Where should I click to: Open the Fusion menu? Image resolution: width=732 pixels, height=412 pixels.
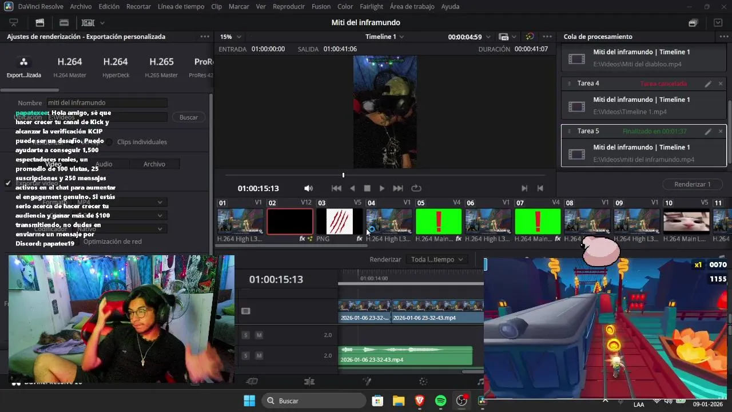[321, 6]
